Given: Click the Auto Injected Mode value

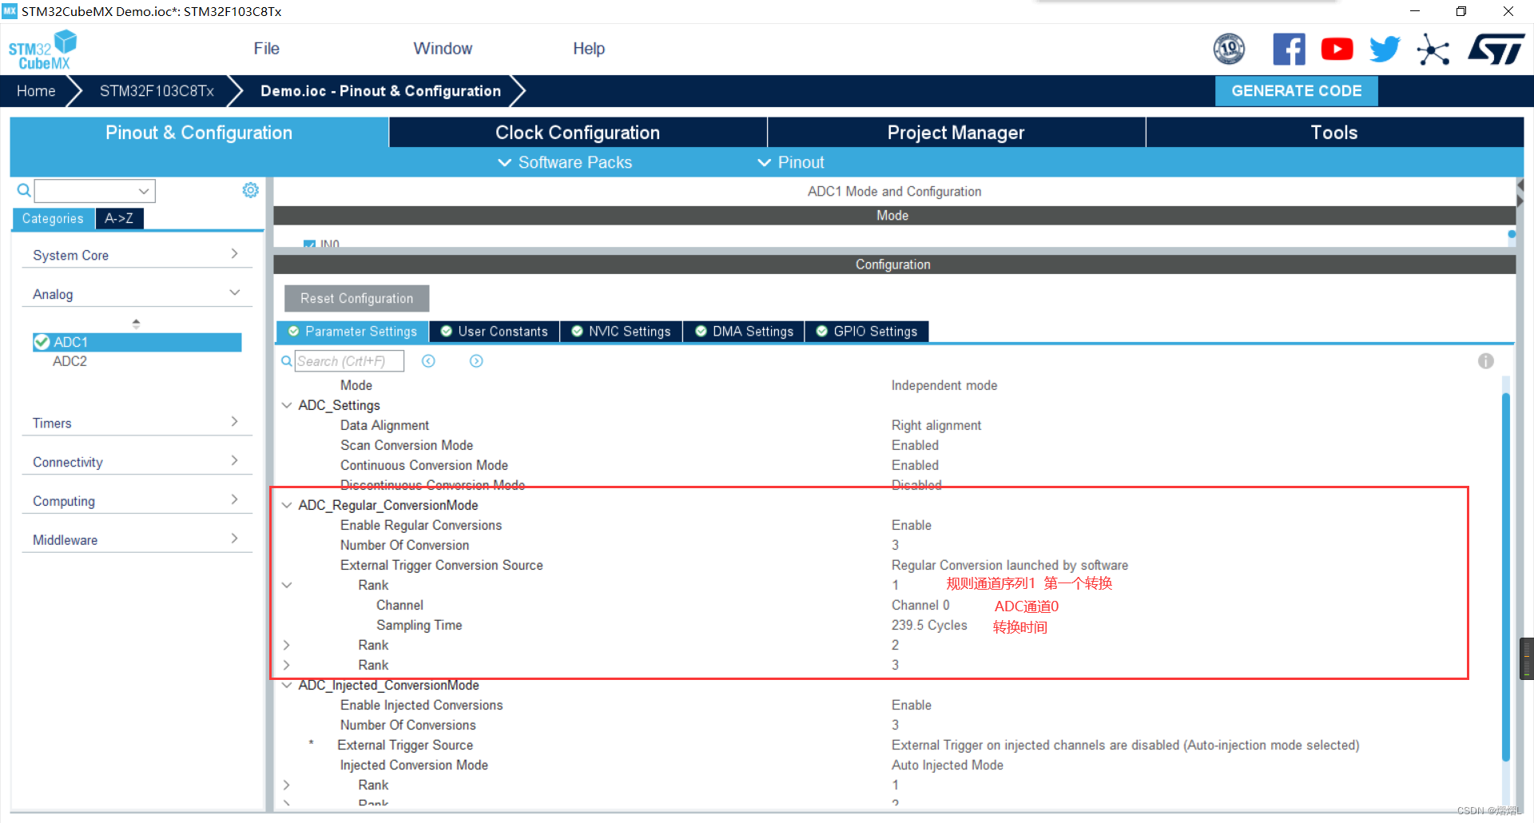Looking at the screenshot, I should click(x=947, y=765).
